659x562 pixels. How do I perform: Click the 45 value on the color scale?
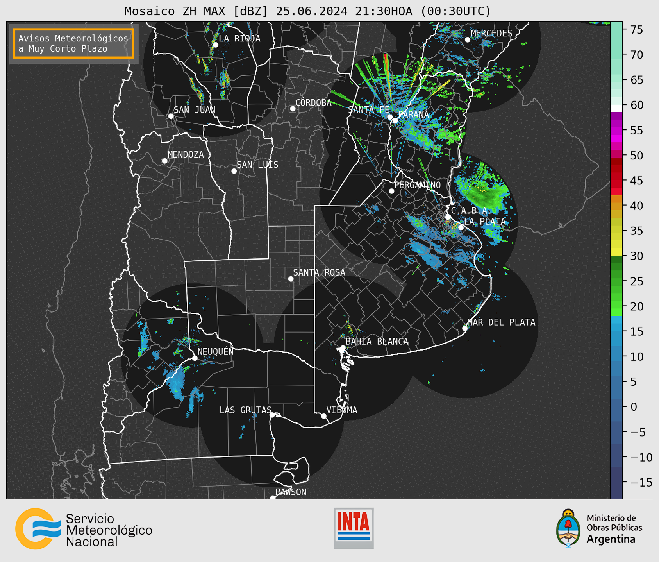[637, 181]
